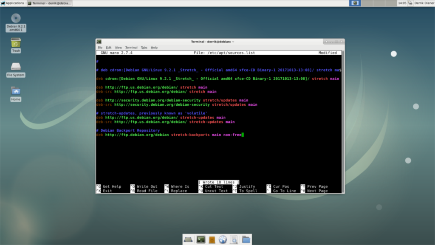435x245 pixels.
Task: Open the Terminal window's File menu
Action: tap(100, 47)
